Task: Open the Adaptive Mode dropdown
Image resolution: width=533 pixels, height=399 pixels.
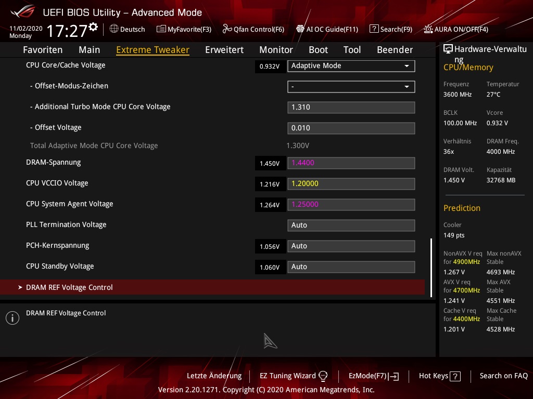Action: click(351, 66)
